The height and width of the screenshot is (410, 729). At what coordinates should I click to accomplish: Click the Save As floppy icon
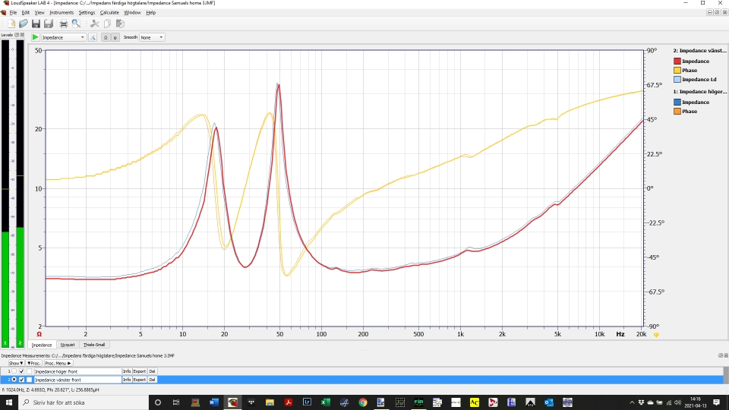pyautogui.click(x=49, y=24)
